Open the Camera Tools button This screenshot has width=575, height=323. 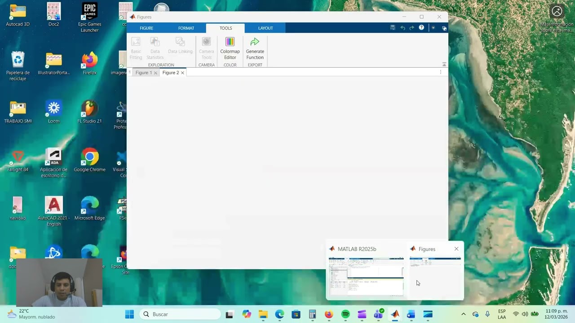206,48
